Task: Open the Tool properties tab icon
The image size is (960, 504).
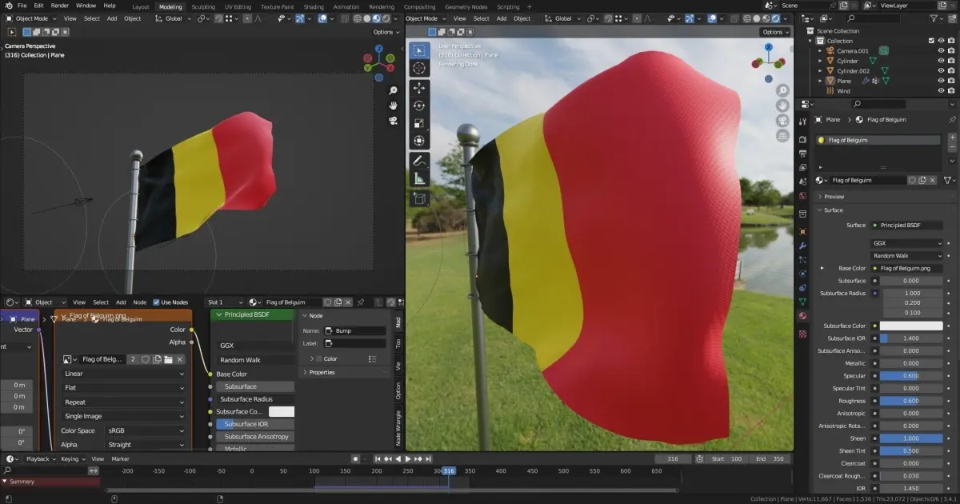Action: 802,121
